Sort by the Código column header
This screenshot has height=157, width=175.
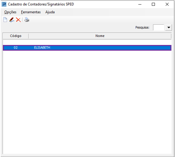coord(16,36)
